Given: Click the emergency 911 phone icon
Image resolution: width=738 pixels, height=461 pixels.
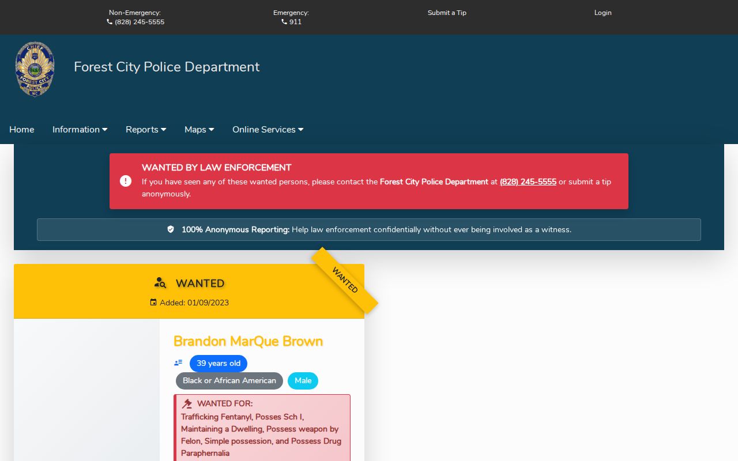Looking at the screenshot, I should [284, 22].
